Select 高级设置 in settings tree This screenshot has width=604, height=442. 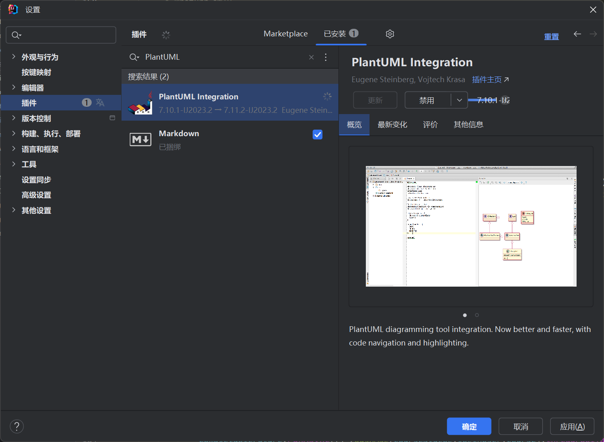tap(36, 195)
